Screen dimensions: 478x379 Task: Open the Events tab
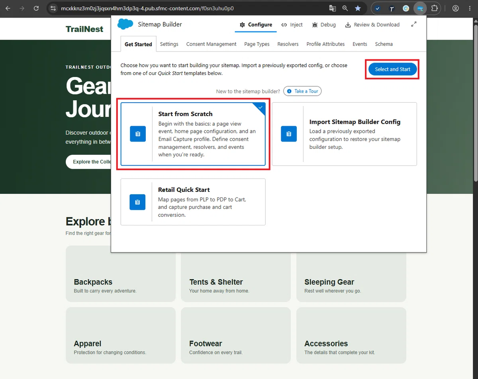click(360, 44)
